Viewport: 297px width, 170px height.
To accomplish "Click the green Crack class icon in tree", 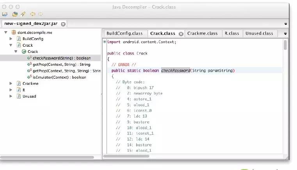I will (x=24, y=51).
